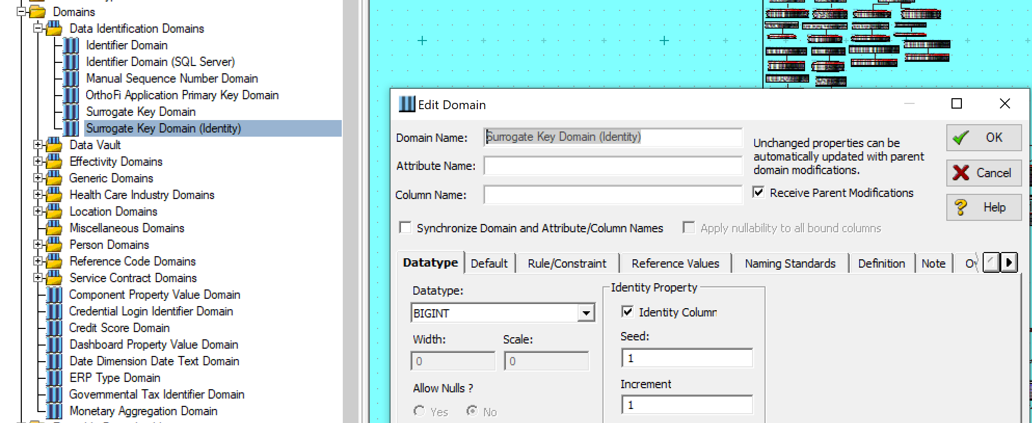Screen dimensions: 1032x423
Task: Expand the Service Contract Domains node
Action: (x=38, y=277)
